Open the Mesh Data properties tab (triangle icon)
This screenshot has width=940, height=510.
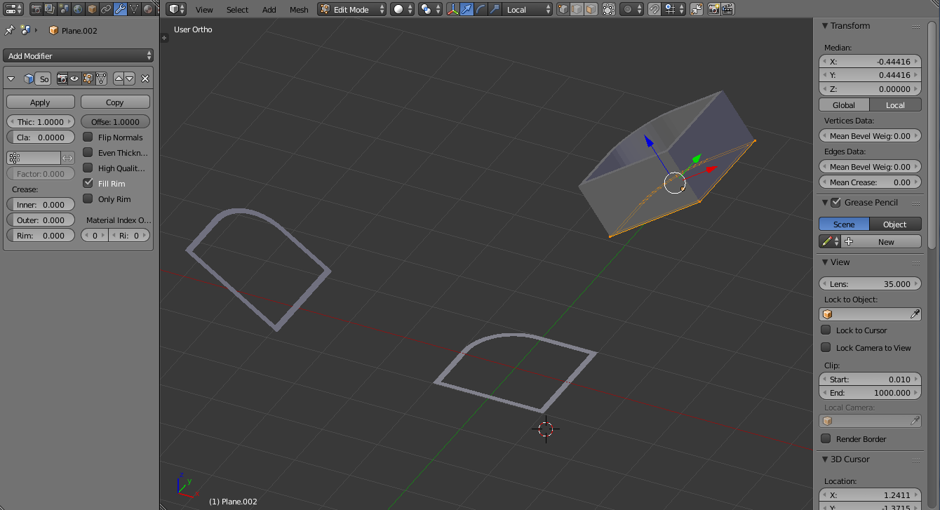pos(134,9)
